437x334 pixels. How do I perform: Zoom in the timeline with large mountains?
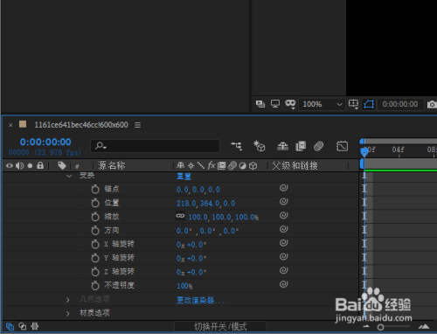(x=424, y=326)
